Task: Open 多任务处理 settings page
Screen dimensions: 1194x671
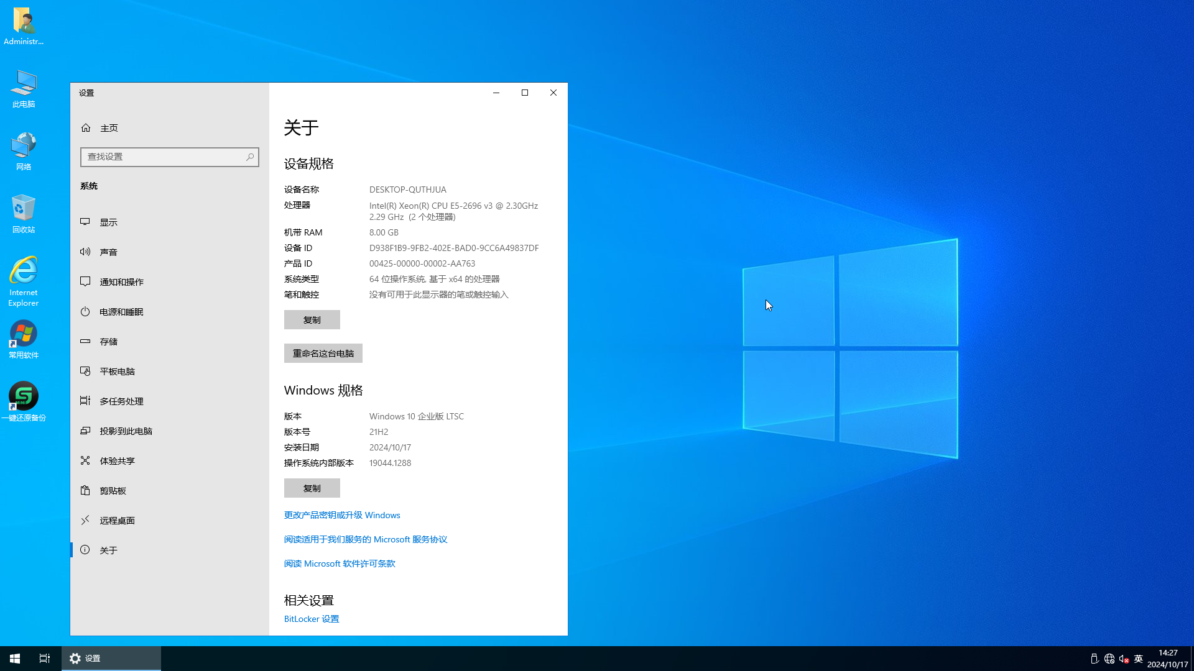Action: coord(170,401)
